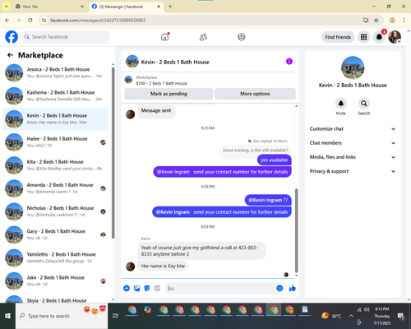This screenshot has width=411, height=329.
Task: Go back using the Marketplace back arrow
Action: tap(10, 55)
